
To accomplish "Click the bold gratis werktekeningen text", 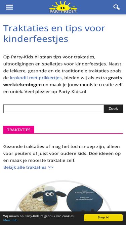I will [62, 81].
